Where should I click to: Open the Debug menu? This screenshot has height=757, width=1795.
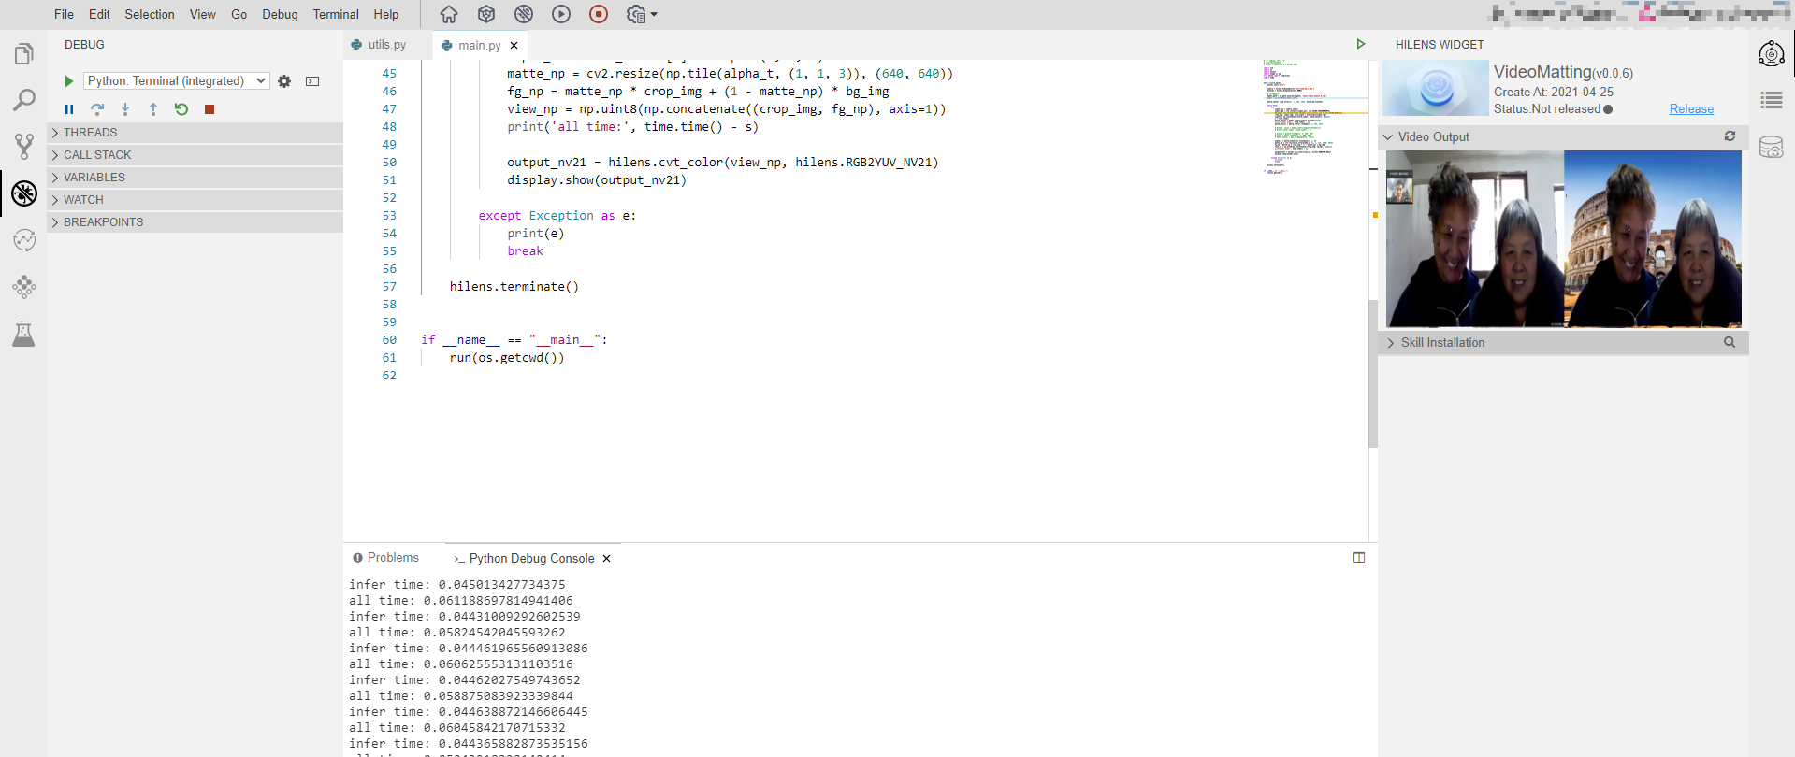[280, 14]
